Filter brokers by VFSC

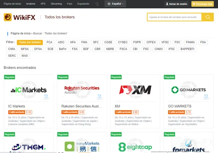pyautogui.click(x=165, y=42)
